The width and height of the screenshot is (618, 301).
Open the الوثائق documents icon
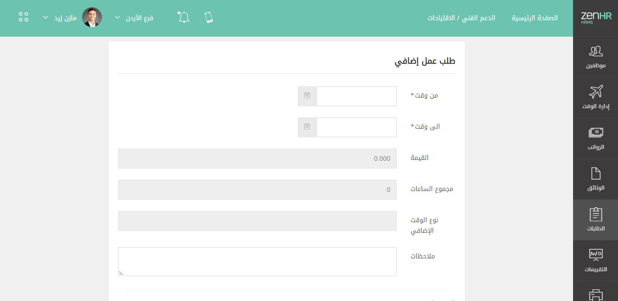coord(596,174)
